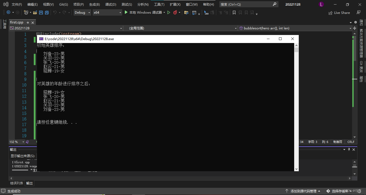This screenshot has width=366, height=195.
Task: Open the Git menu
Action: point(64,4)
